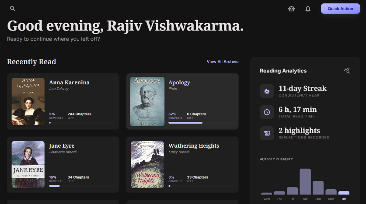The image size is (366, 204).
Task: Click the '52%' completion value
Action: (x=172, y=114)
